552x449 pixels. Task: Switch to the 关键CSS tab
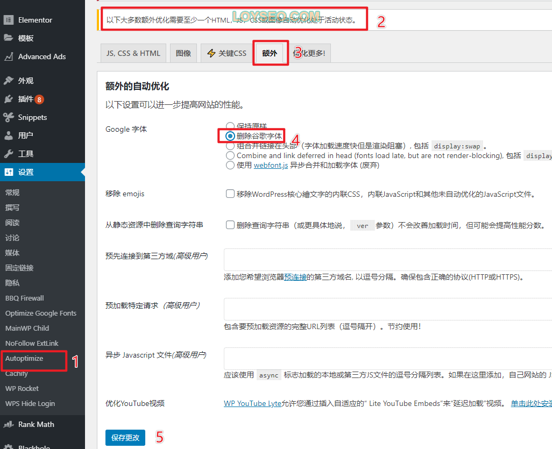tap(227, 53)
